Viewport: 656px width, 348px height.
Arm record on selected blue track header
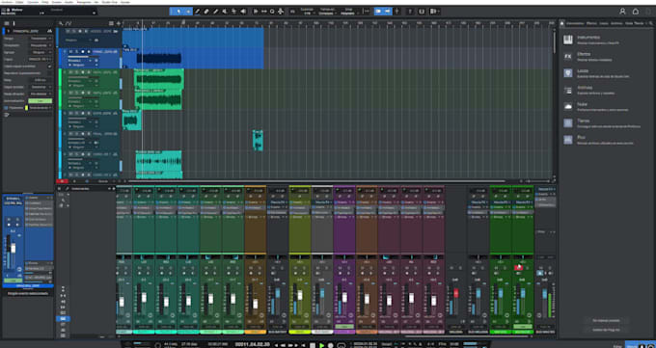[x=83, y=51]
